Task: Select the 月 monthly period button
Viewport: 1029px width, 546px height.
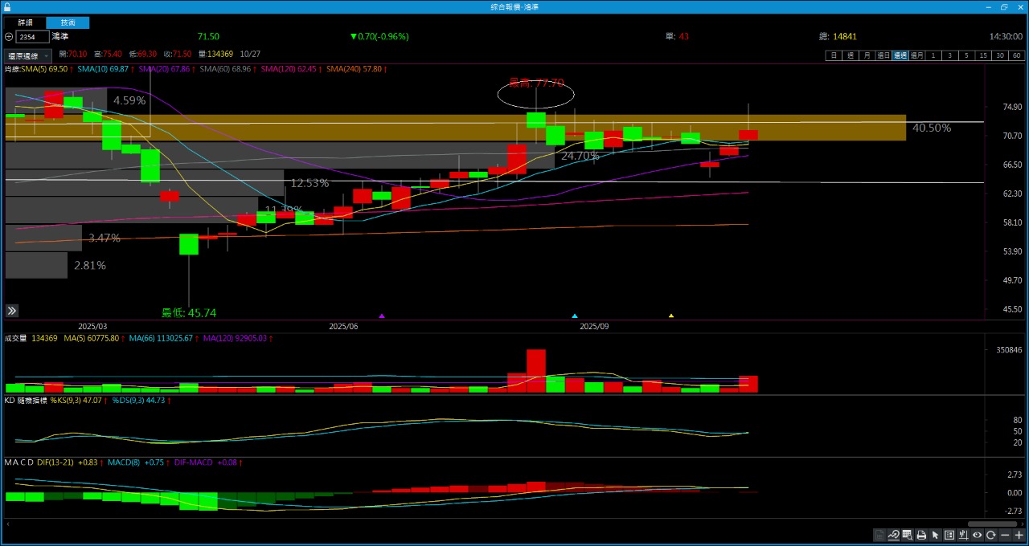Action: tap(867, 55)
